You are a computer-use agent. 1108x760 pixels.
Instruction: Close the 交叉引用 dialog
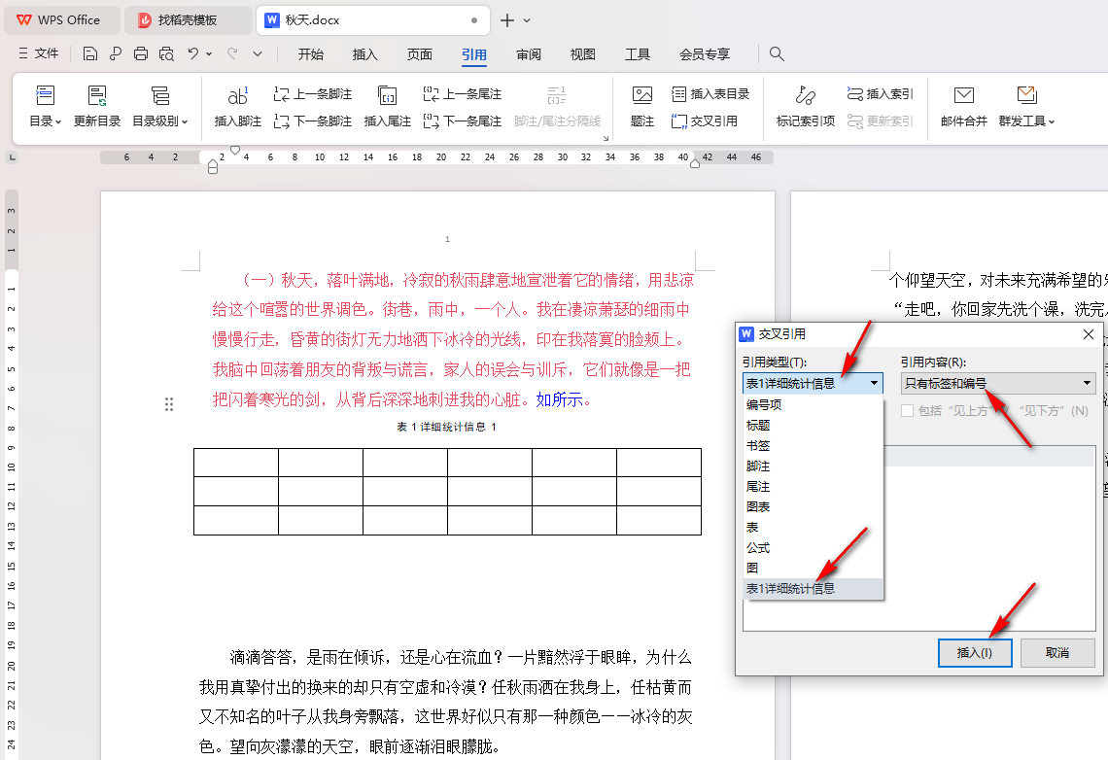(x=1089, y=334)
